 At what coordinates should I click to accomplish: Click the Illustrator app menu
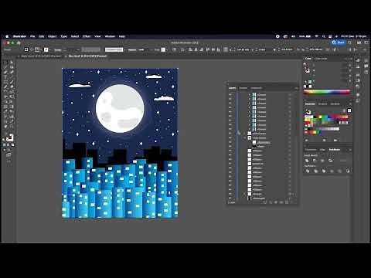pyautogui.click(x=19, y=36)
